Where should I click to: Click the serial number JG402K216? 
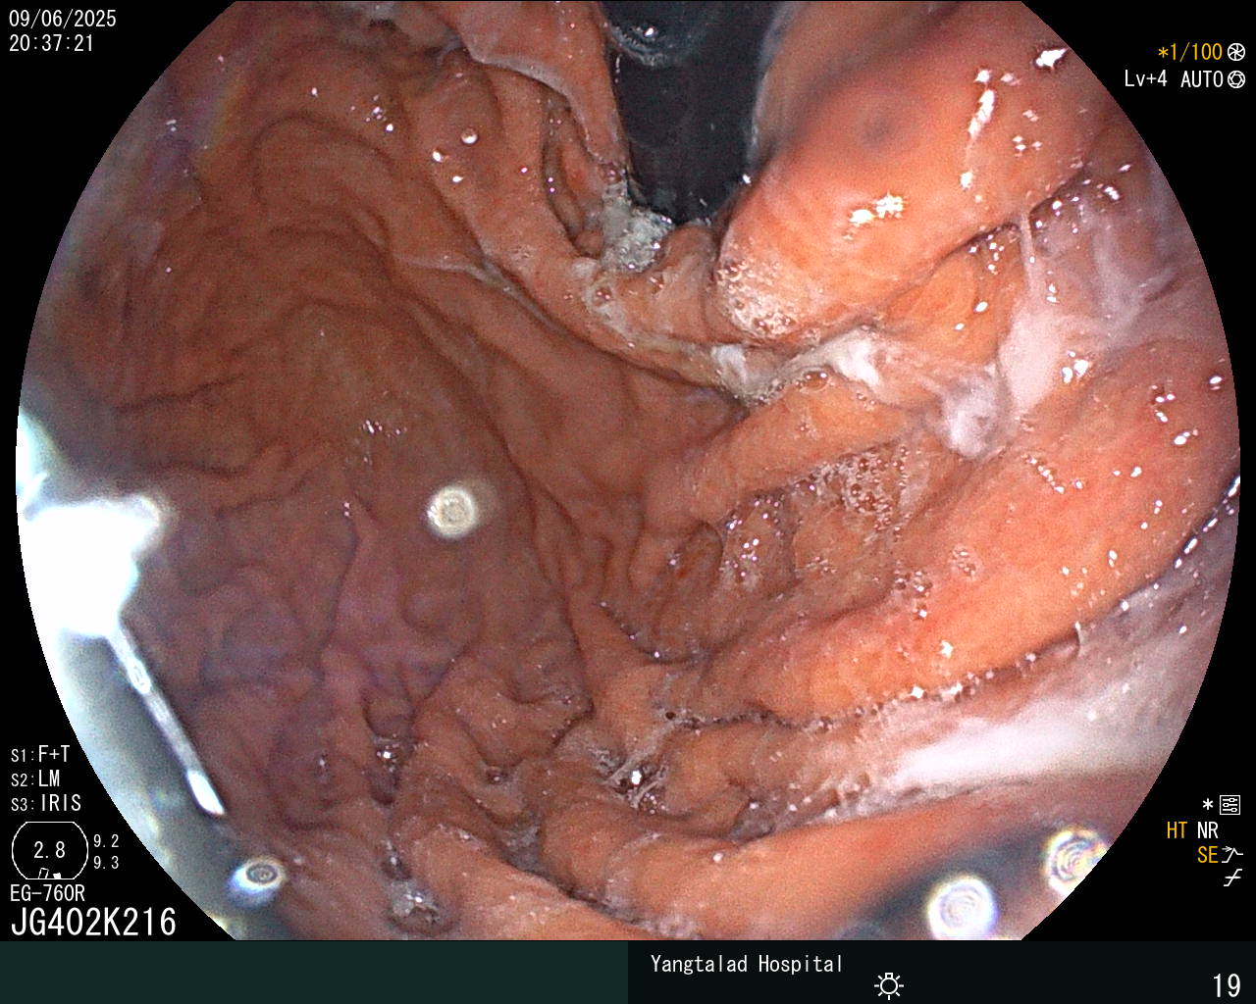coord(93,922)
